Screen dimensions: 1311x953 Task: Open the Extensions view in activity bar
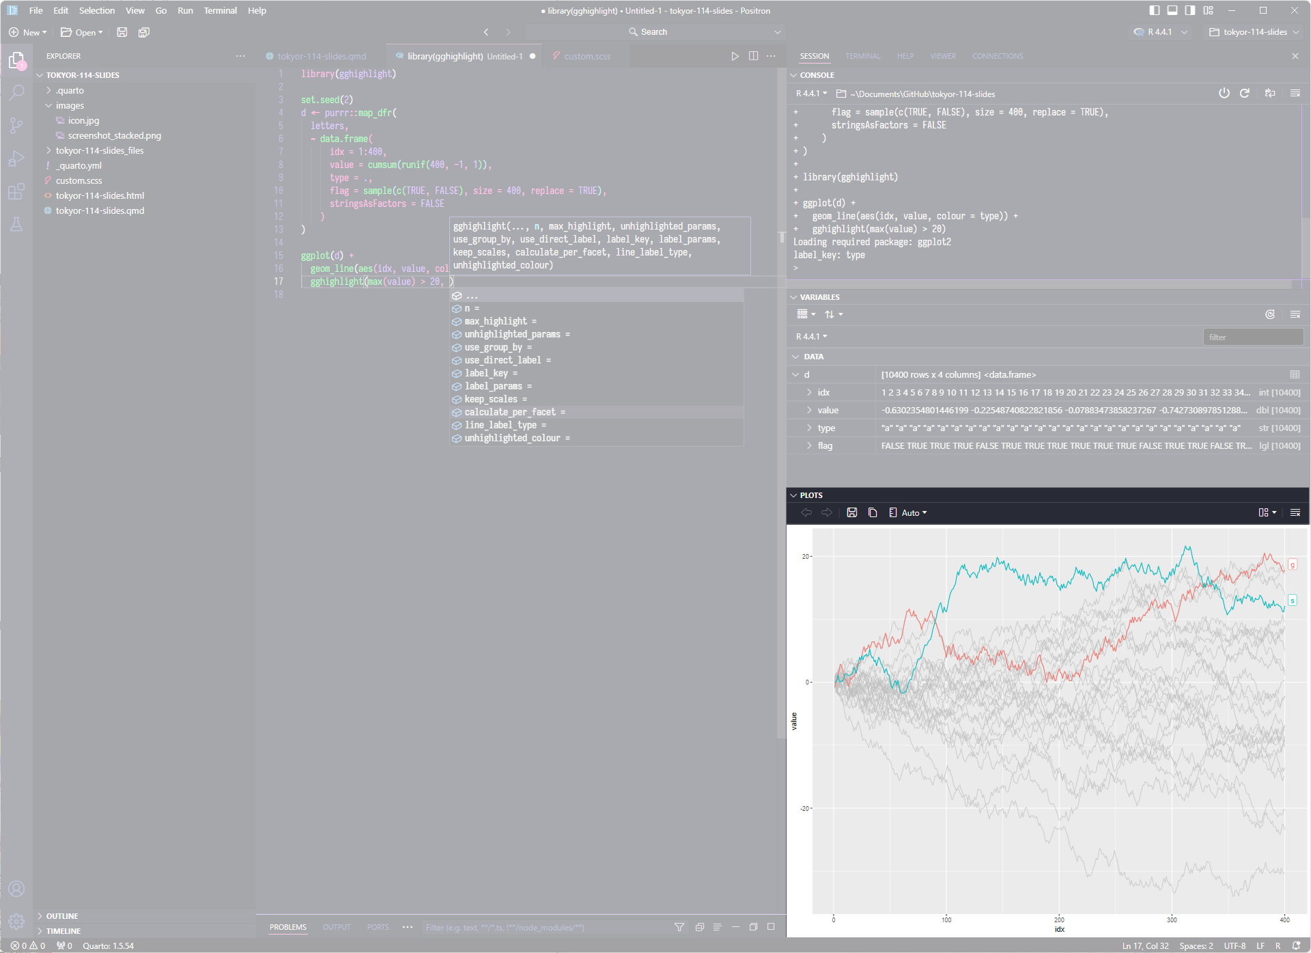pos(16,191)
